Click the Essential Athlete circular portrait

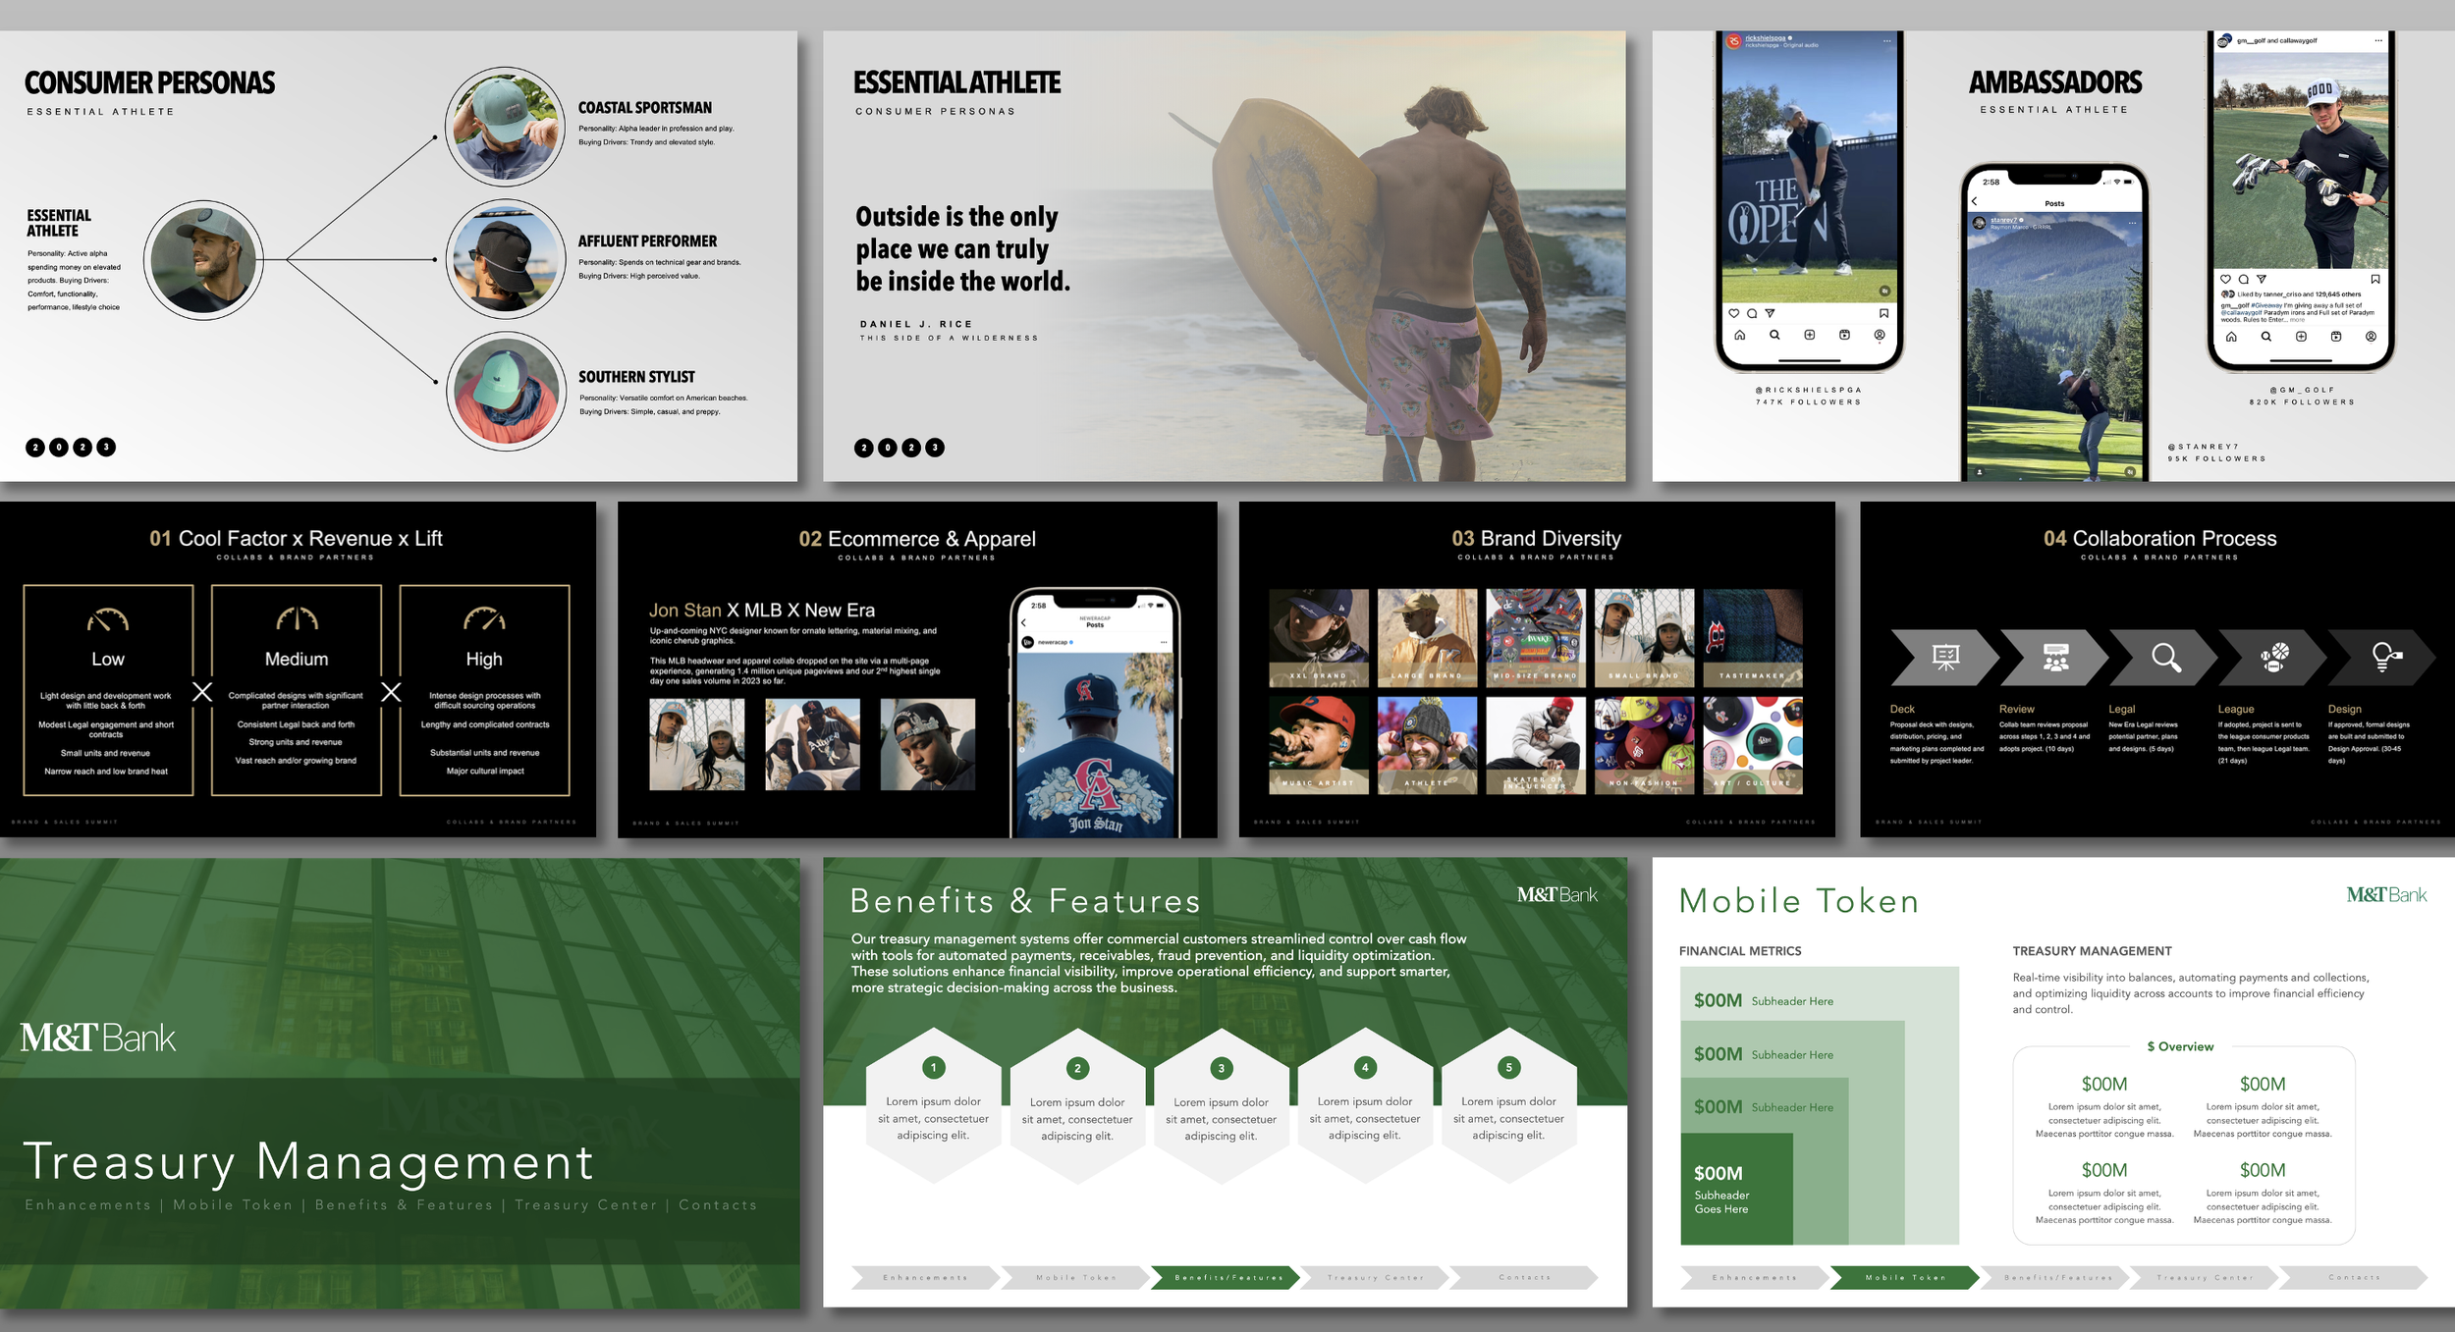[203, 260]
